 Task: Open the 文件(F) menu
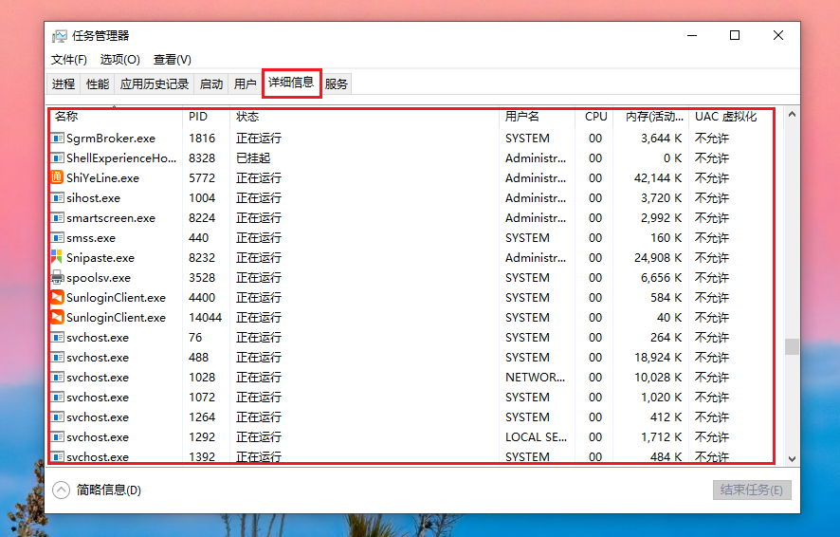coord(69,60)
